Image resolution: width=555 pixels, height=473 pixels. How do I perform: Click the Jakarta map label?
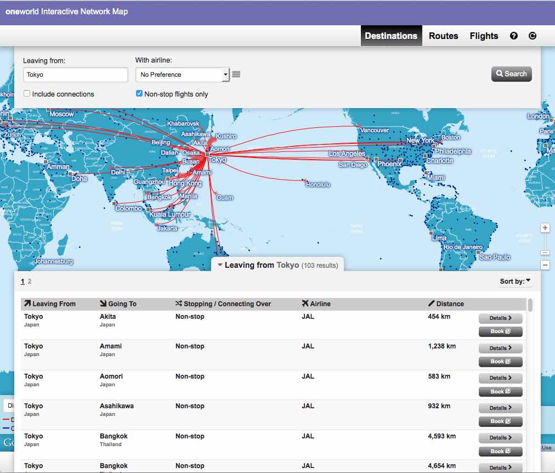pos(167,228)
